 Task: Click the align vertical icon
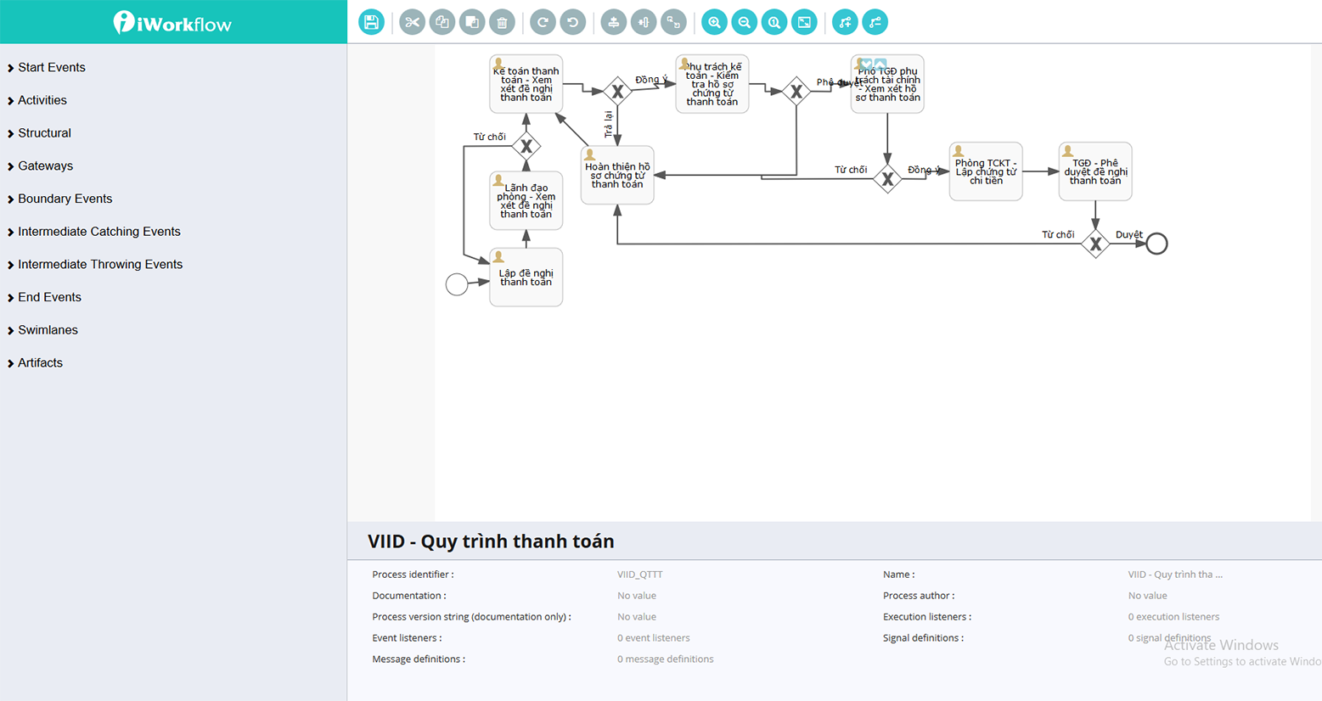point(644,22)
